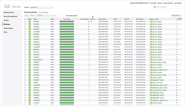Viewport: 185px width, 107px height.
Task: Open the Move dropdown
Action: point(33,16)
